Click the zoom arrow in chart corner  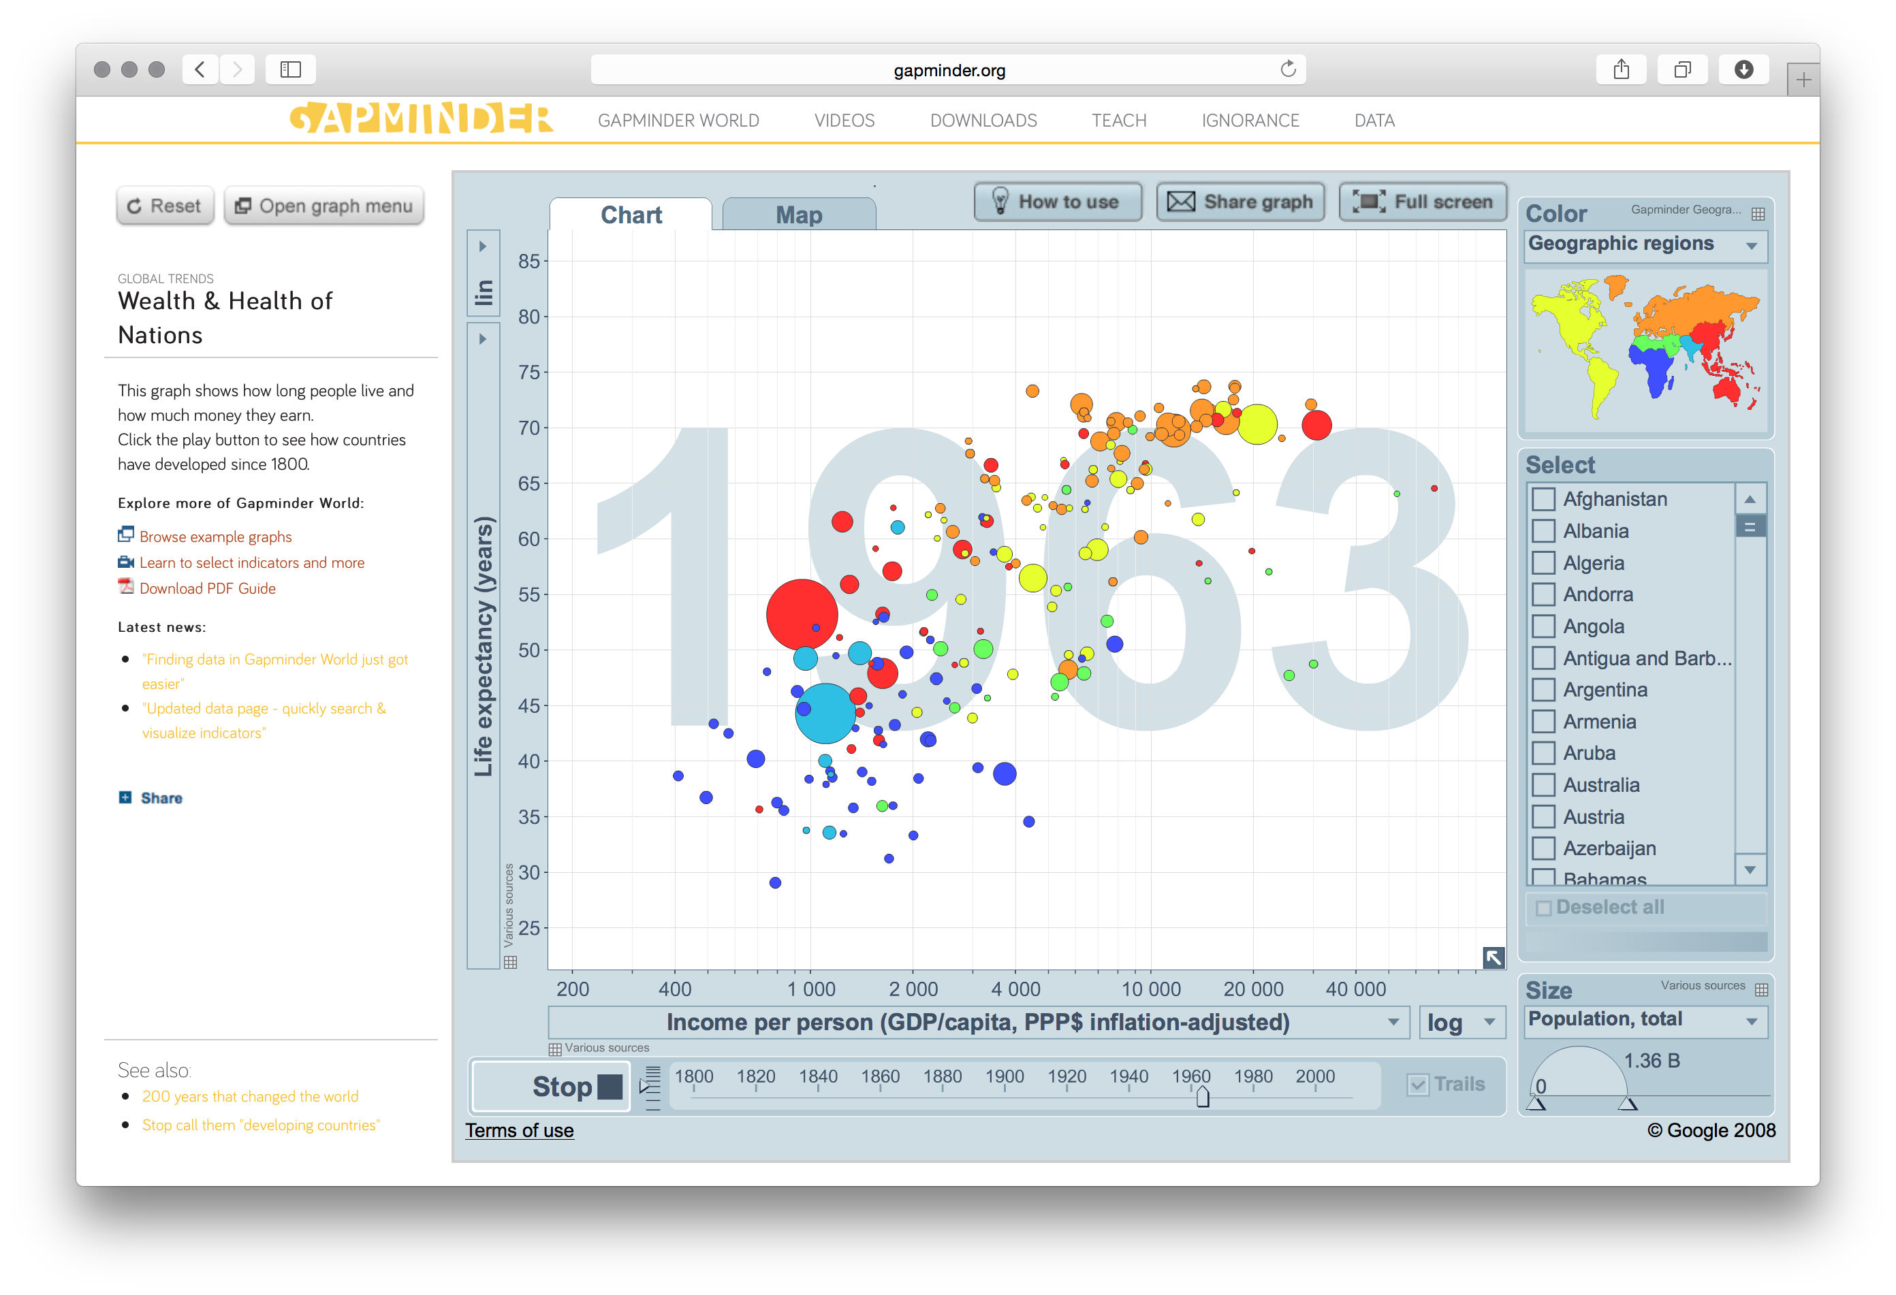(1494, 958)
